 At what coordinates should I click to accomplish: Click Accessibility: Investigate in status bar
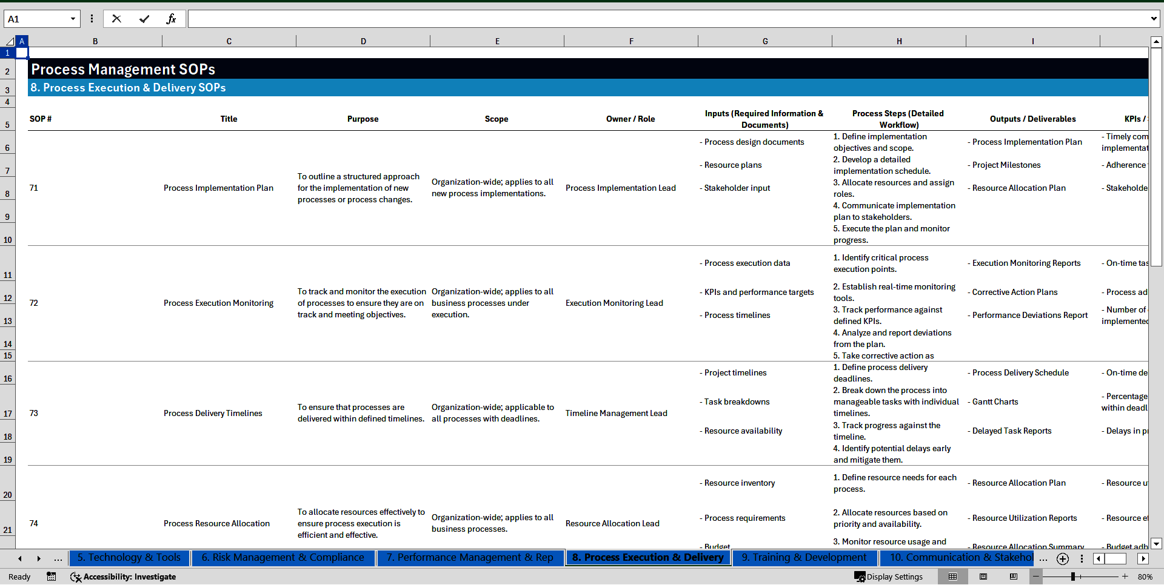click(123, 577)
